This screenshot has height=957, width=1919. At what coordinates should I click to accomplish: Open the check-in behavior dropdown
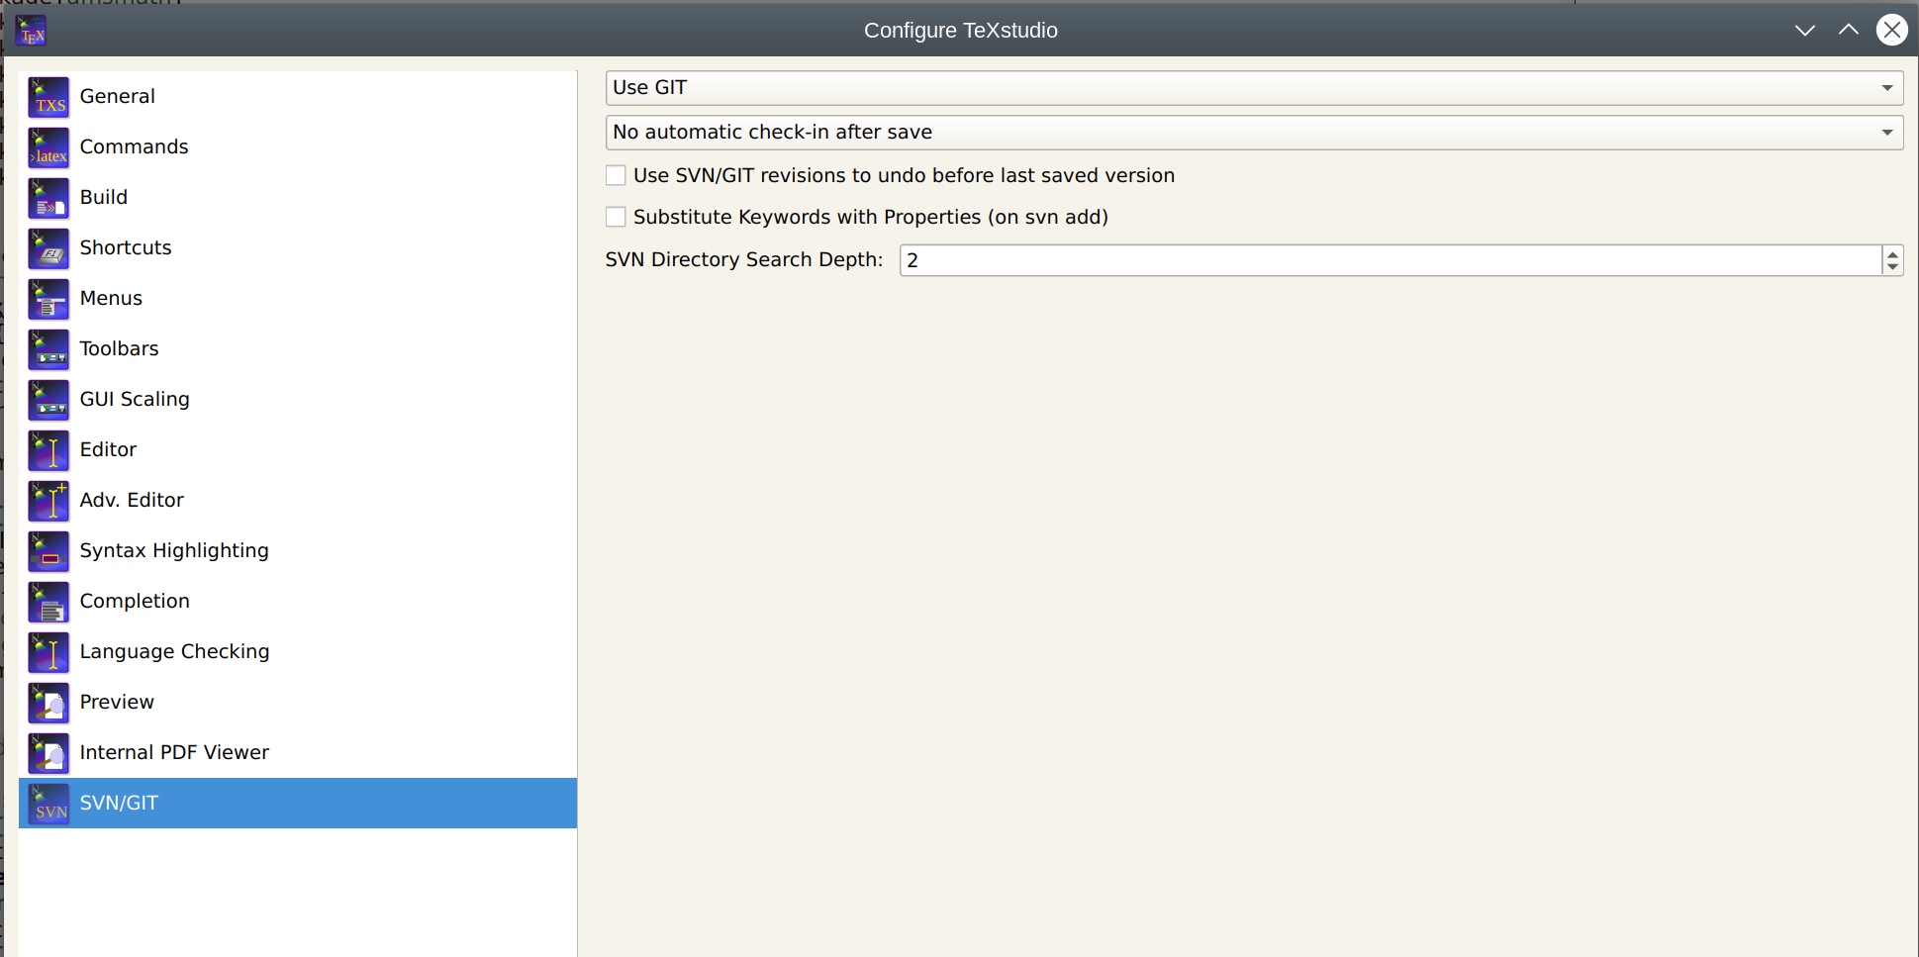[x=1888, y=132]
